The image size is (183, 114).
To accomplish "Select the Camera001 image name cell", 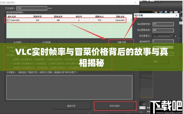I will [x=120, y=20].
